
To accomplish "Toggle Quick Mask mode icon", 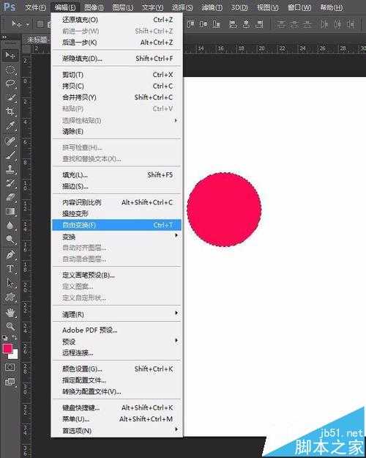I will (x=10, y=367).
